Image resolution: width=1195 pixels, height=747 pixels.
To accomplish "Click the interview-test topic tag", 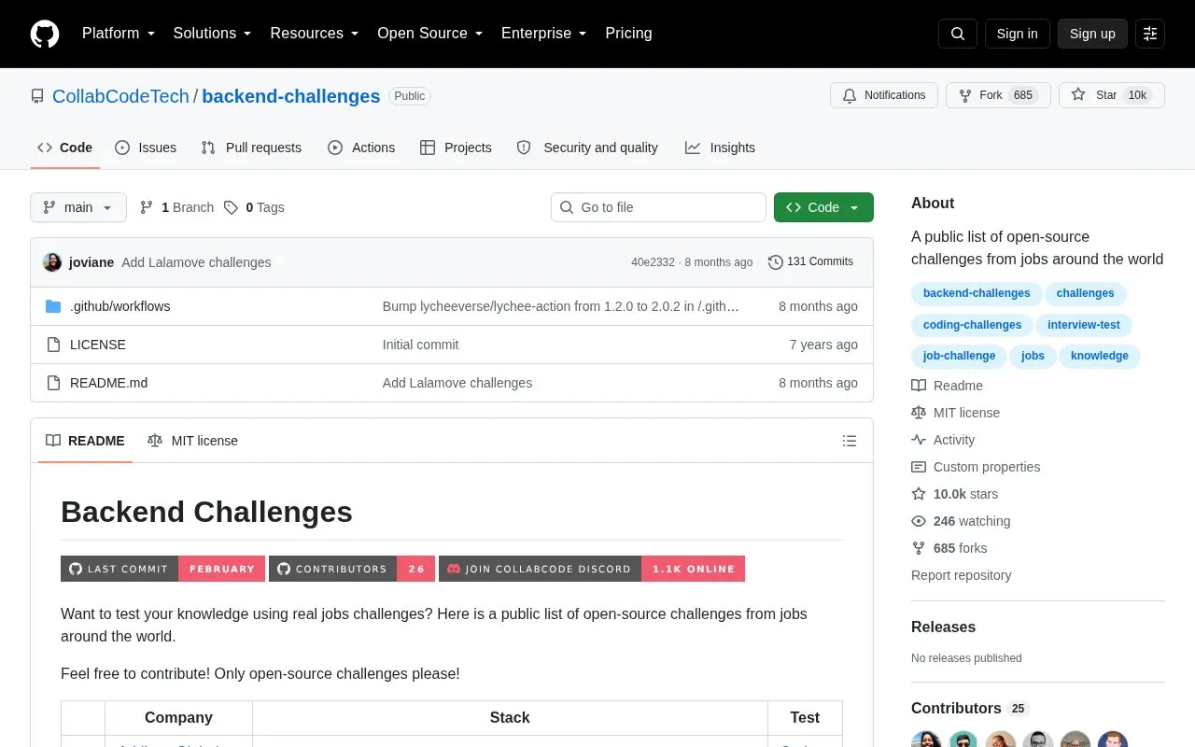I will tap(1084, 325).
